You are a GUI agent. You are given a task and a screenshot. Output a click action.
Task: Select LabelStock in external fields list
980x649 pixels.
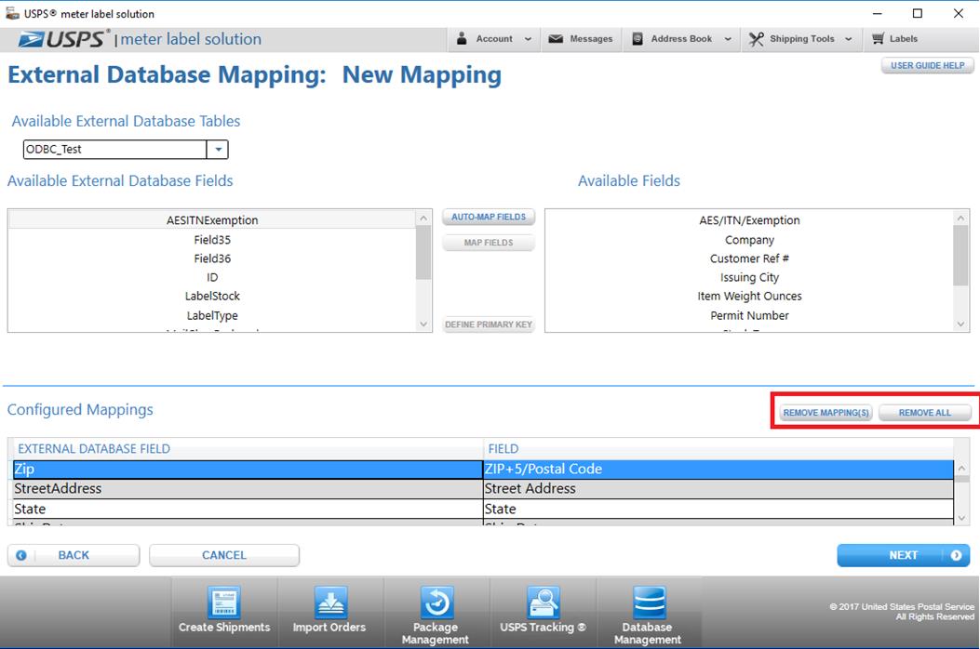coord(212,296)
